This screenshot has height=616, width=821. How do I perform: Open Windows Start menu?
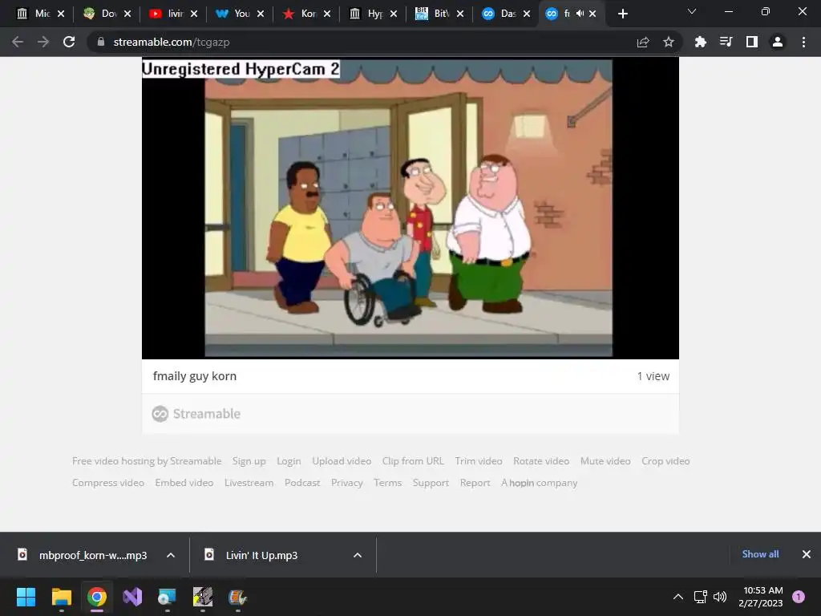26,597
